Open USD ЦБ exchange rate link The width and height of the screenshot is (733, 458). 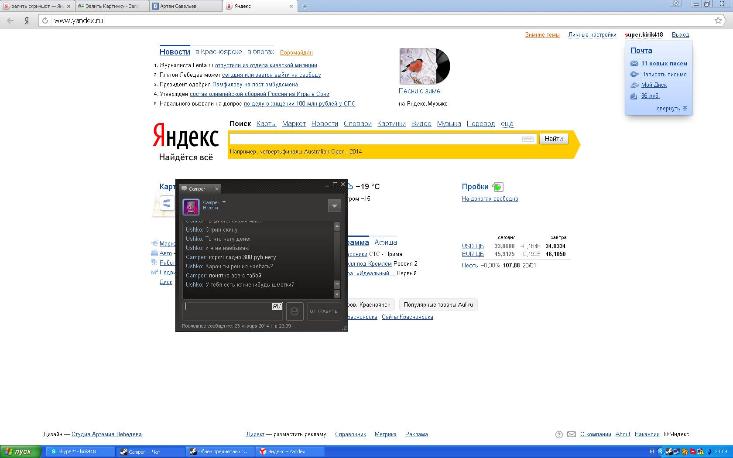click(473, 246)
